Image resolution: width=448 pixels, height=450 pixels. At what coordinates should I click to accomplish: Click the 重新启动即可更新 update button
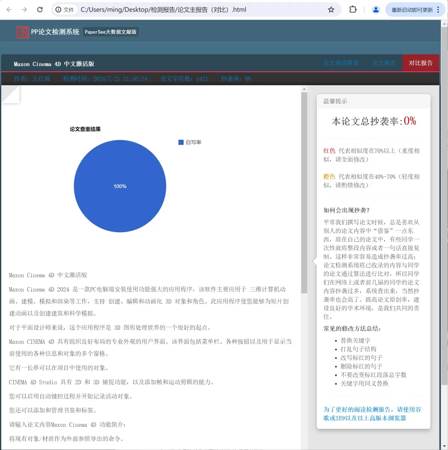click(412, 9)
